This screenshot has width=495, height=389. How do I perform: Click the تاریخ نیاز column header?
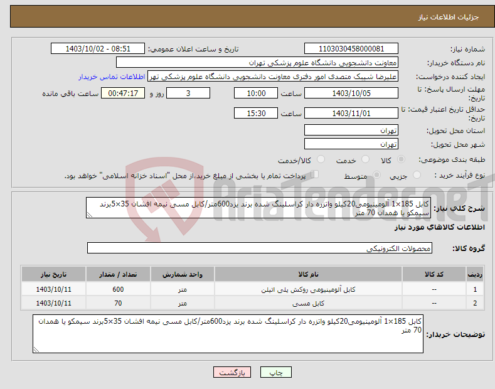[54, 274]
